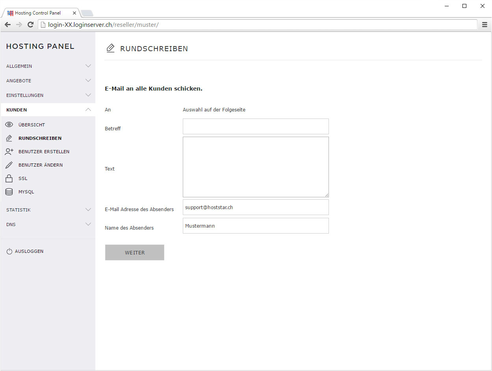The image size is (492, 371).
Task: Click the sender email field with support@hoststar.ch
Action: pyautogui.click(x=256, y=207)
